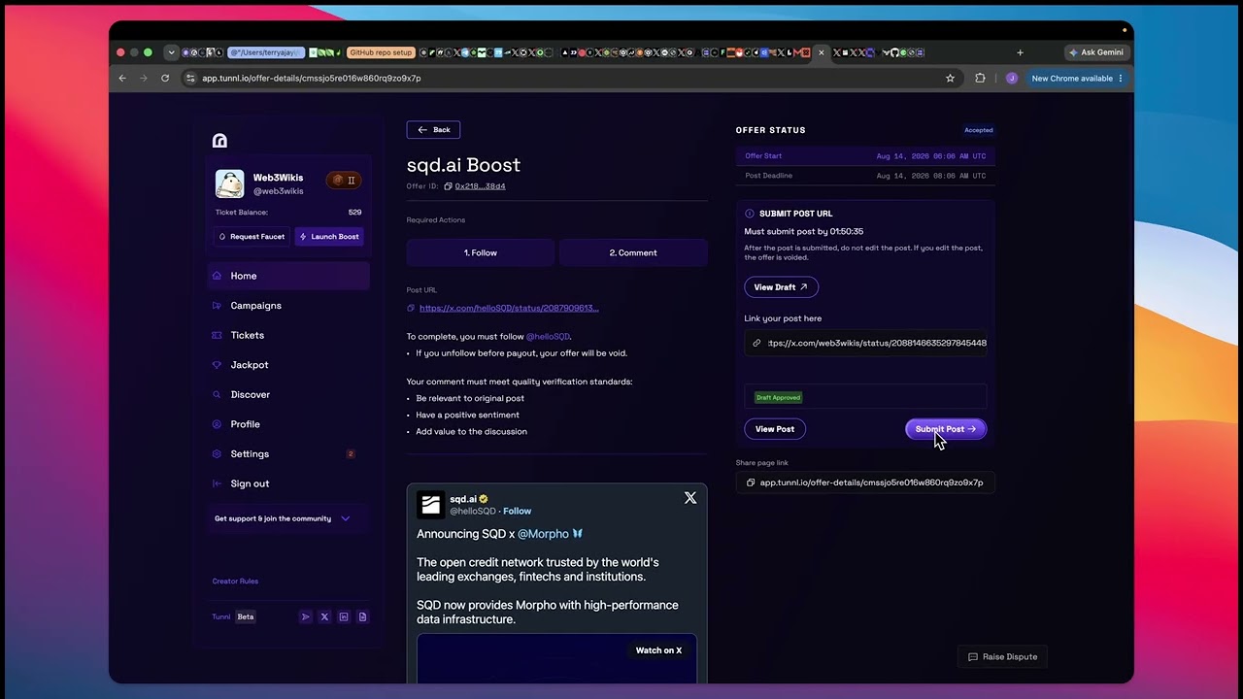
Task: Open the LinkedIn icon in sidebar footer
Action: [x=344, y=616]
